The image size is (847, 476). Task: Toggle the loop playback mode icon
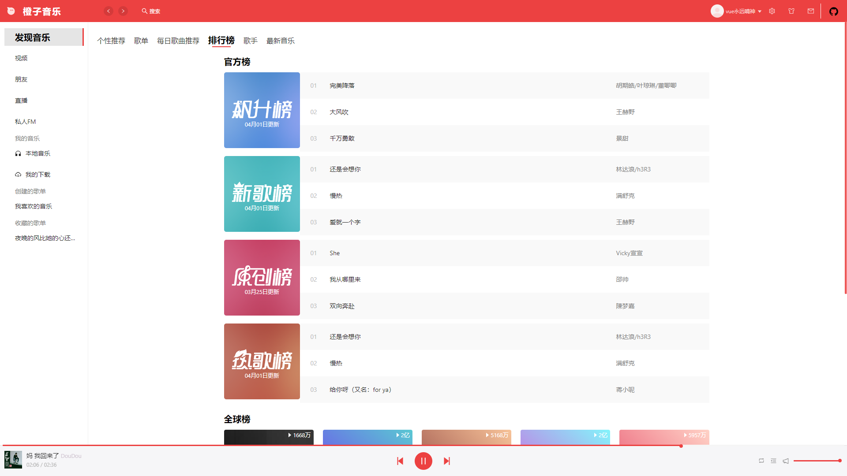coord(761,461)
